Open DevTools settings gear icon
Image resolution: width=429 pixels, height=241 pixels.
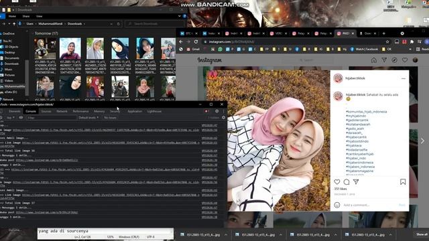[x=217, y=111]
